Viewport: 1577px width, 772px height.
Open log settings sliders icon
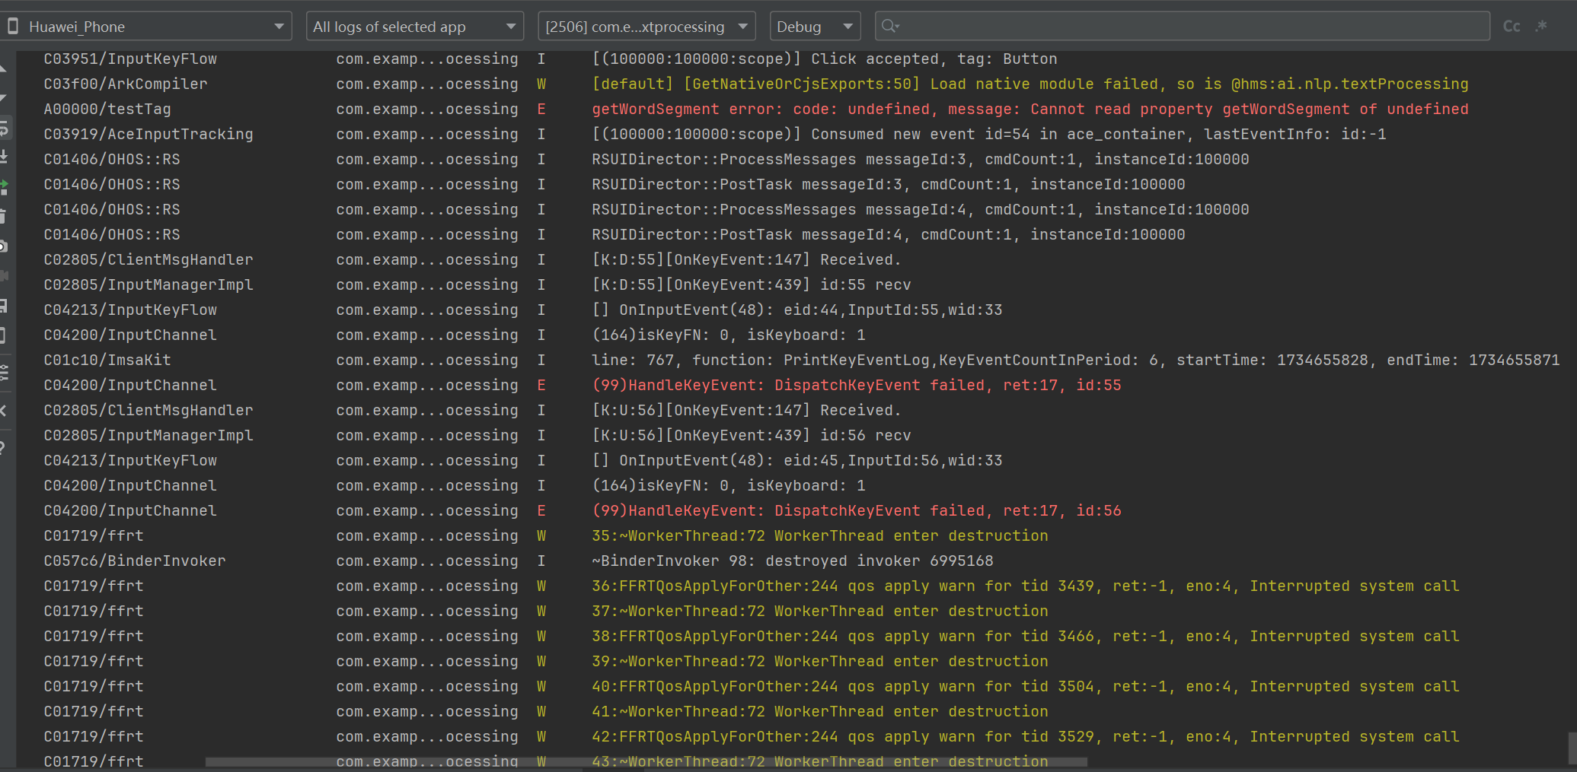pyautogui.click(x=4, y=372)
